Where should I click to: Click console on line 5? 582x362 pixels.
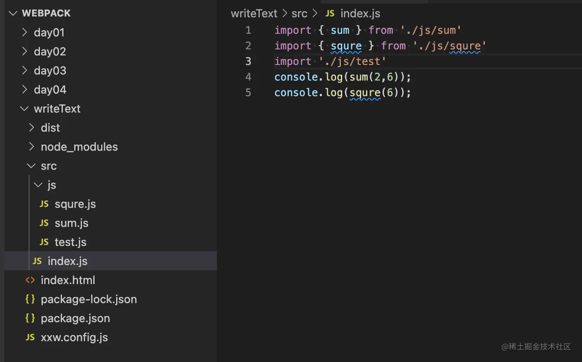[296, 92]
